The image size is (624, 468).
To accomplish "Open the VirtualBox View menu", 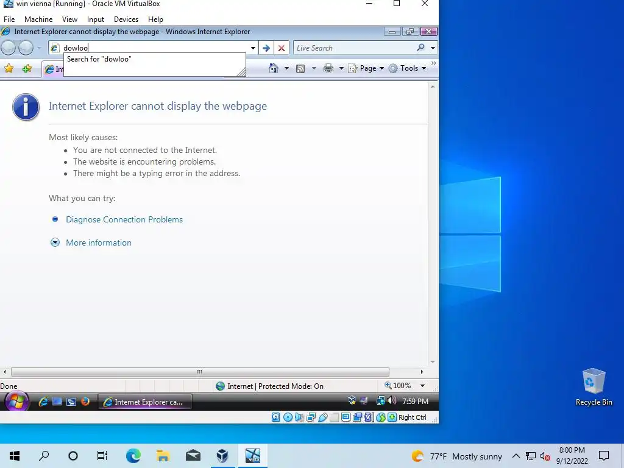I will point(69,19).
